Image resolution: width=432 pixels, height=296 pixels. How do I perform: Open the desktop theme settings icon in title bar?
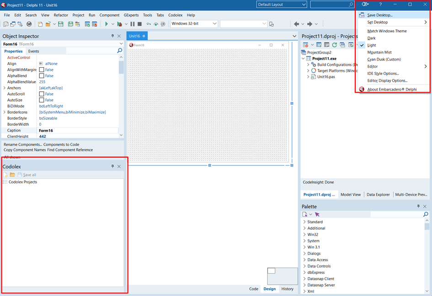point(365,4)
